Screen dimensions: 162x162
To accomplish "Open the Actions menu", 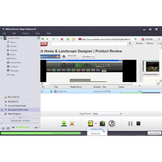I will click(x=26, y=33).
